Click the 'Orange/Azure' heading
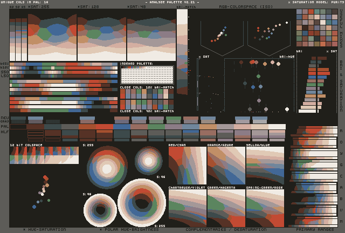The width and height of the screenshot is (345, 233). pos(220,145)
